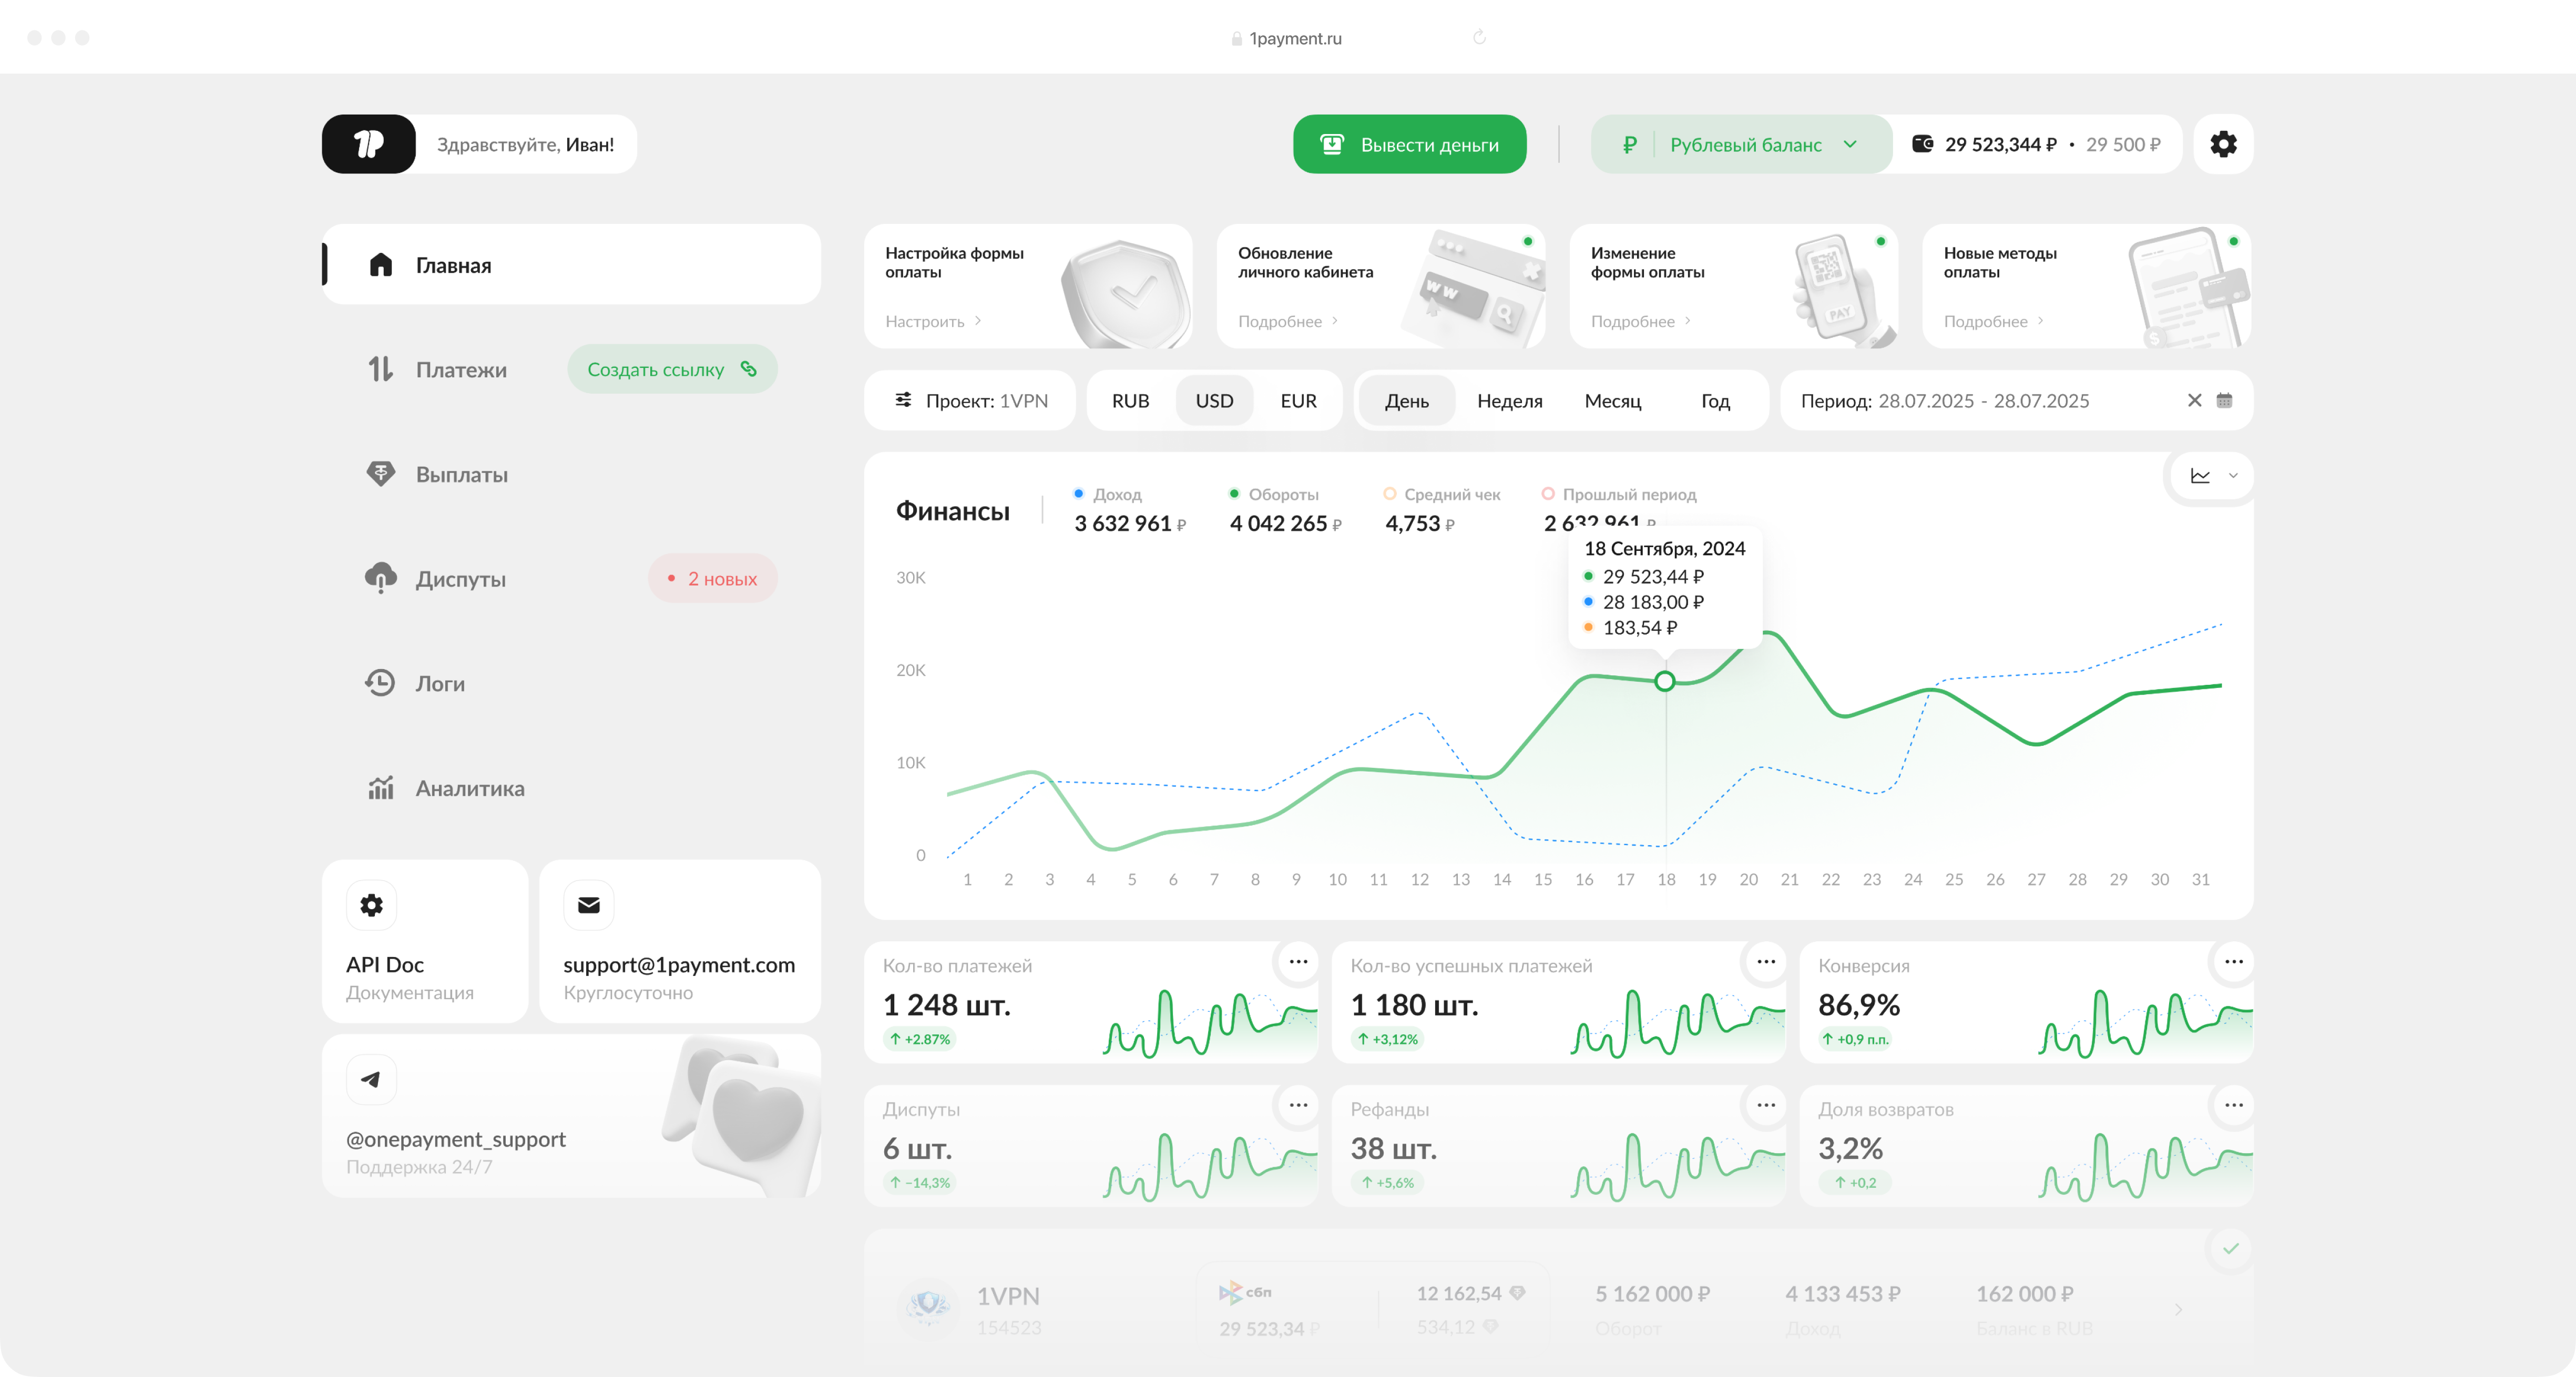The height and width of the screenshot is (1377, 2576).
Task: Click the support email envelope icon
Action: pyautogui.click(x=588, y=905)
